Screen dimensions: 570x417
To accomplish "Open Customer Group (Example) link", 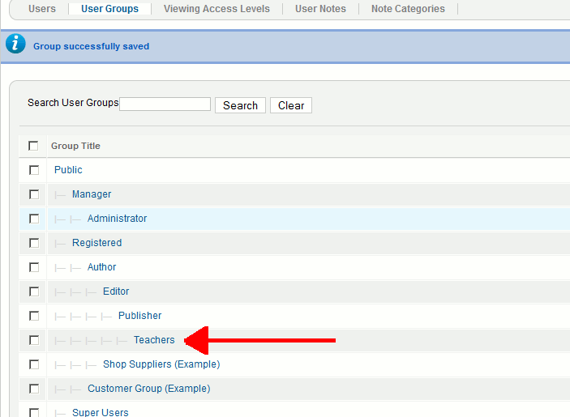I will tap(148, 389).
